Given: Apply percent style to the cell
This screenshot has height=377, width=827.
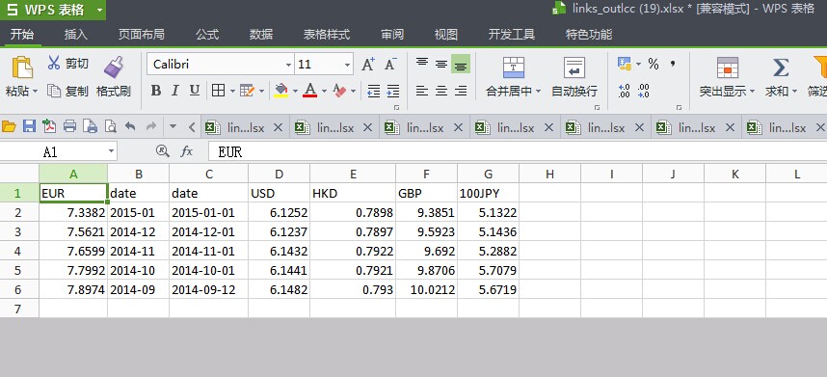Looking at the screenshot, I should 654,64.
